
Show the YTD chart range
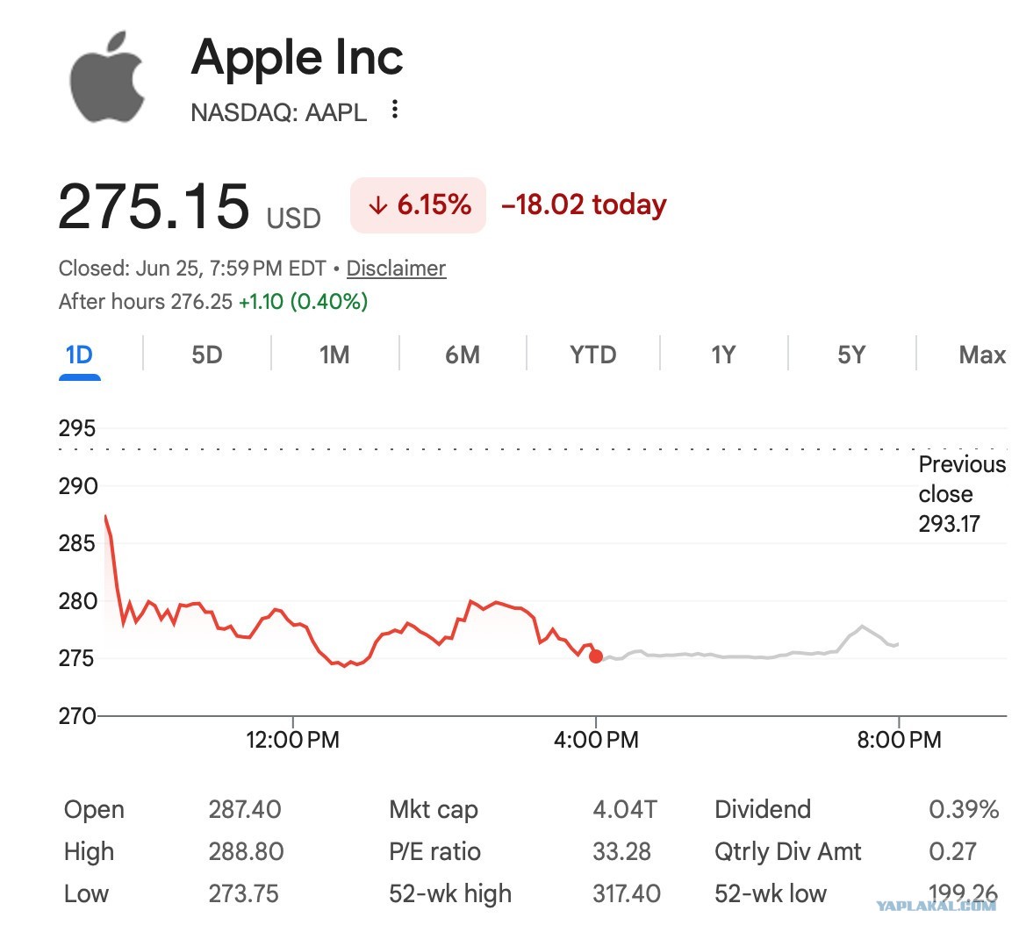pos(592,355)
